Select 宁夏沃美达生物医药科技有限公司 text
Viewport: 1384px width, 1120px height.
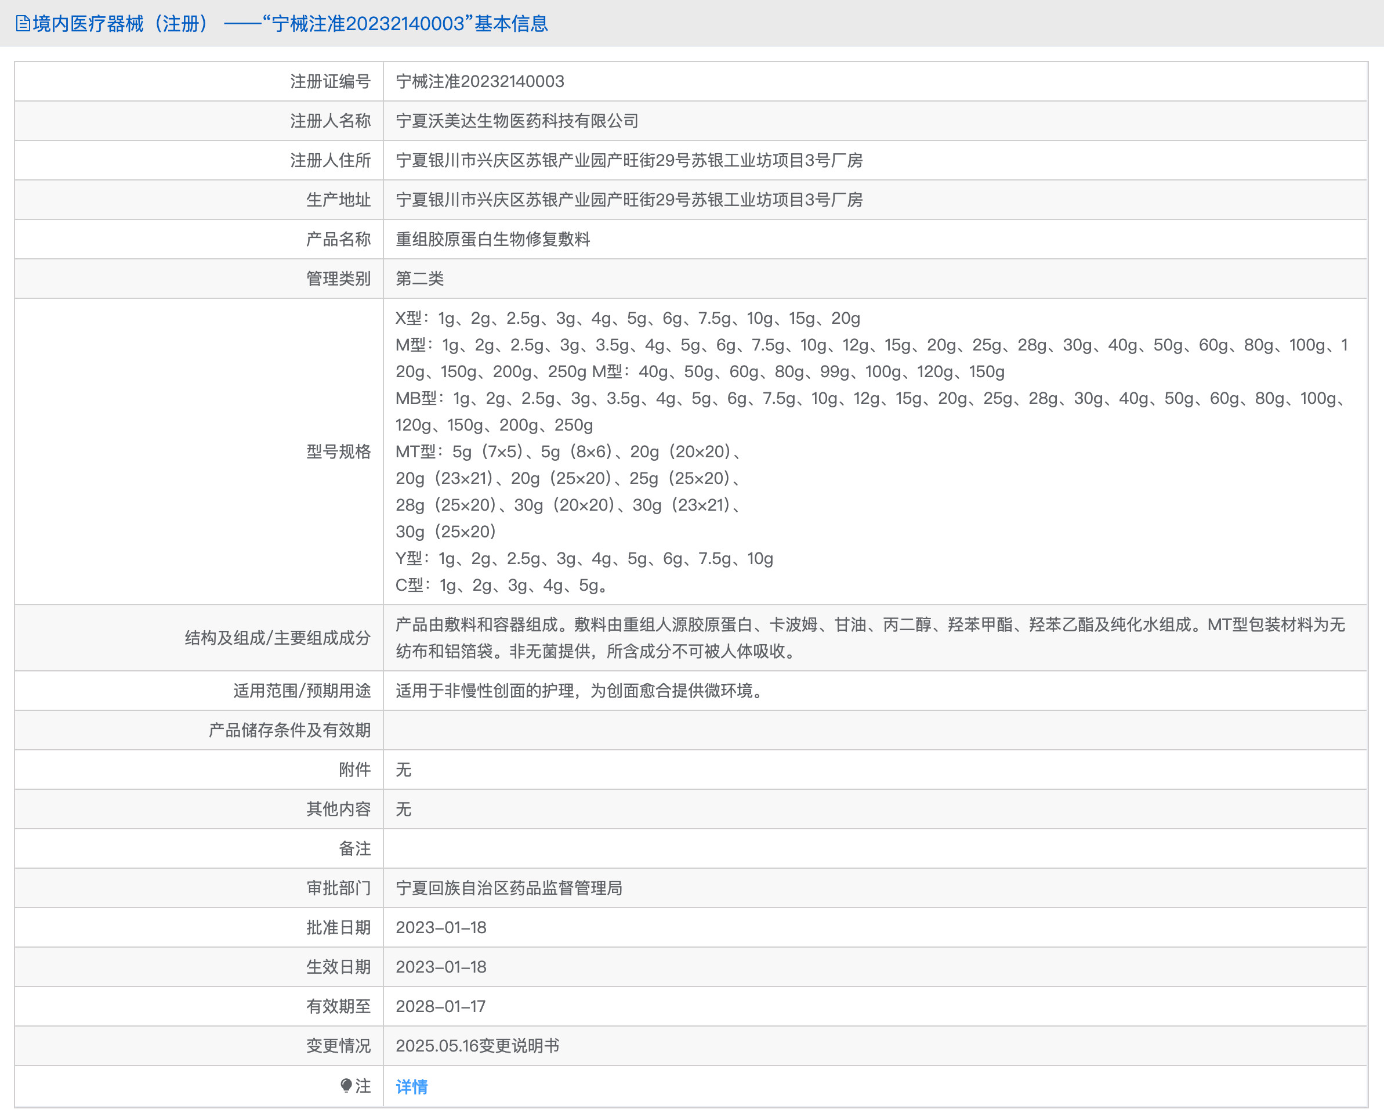[517, 121]
